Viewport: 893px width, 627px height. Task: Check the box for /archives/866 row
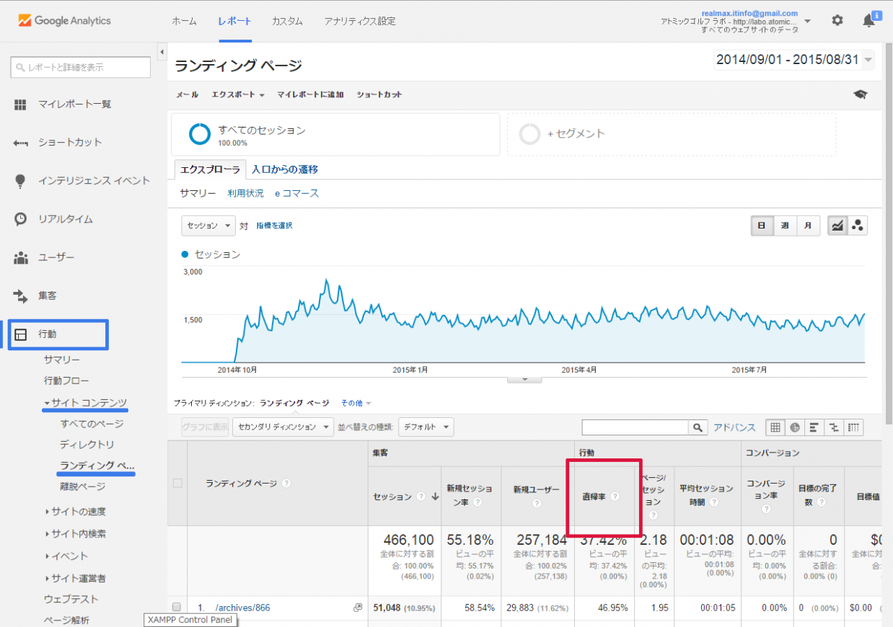tap(177, 608)
